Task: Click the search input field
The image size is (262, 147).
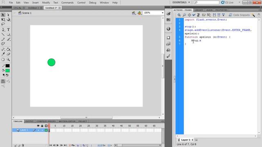Action: [x=207, y=2]
